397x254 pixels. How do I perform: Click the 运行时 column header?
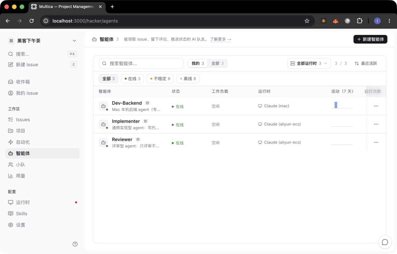pyautogui.click(x=264, y=91)
